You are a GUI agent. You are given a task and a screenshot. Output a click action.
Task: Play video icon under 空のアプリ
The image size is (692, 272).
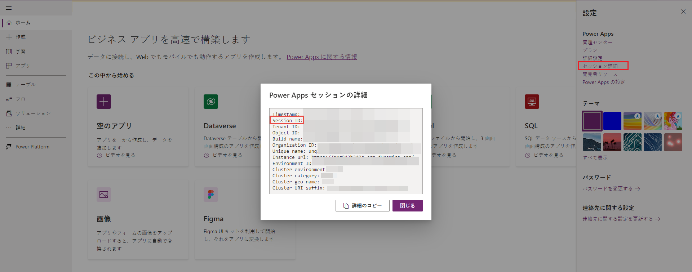pyautogui.click(x=99, y=155)
